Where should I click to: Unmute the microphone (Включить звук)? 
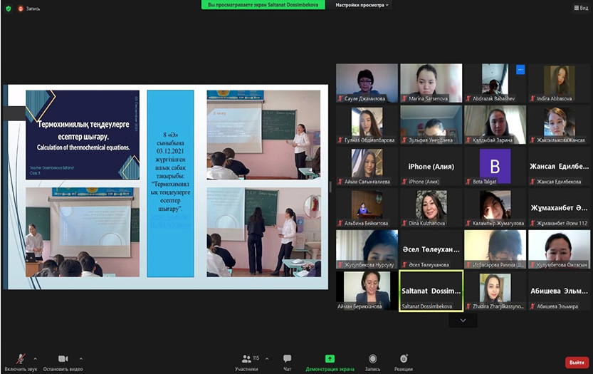point(20,359)
